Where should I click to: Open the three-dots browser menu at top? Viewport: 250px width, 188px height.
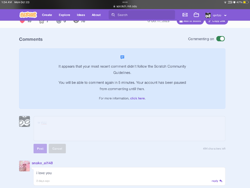(125, 2)
